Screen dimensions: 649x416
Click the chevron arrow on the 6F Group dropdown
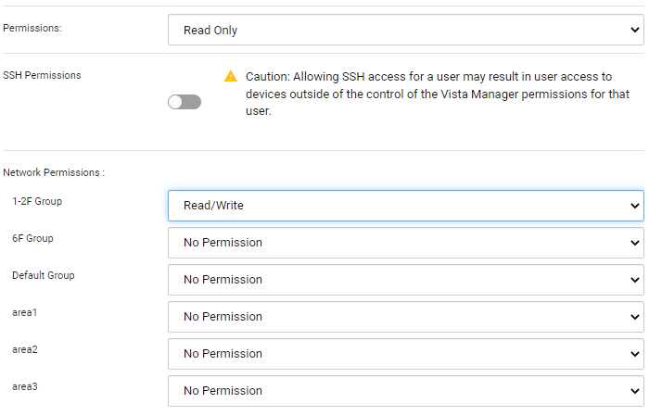(634, 243)
